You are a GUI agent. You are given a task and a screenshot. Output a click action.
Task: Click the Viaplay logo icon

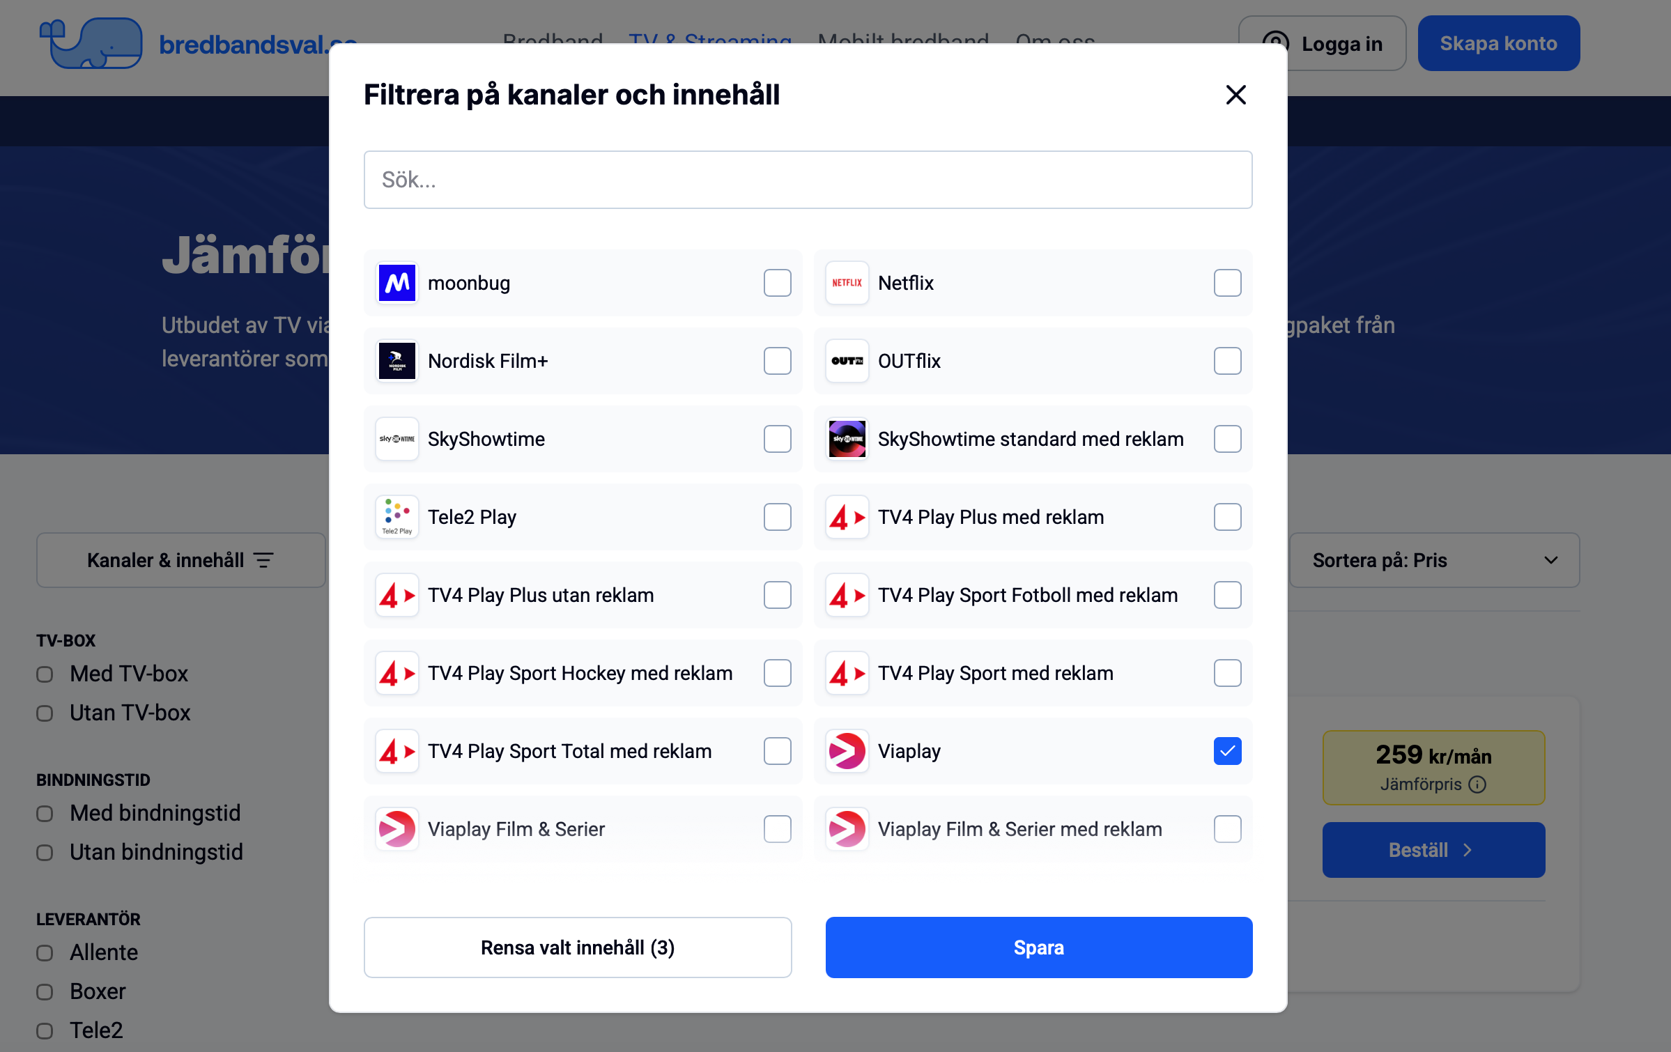[x=847, y=751]
